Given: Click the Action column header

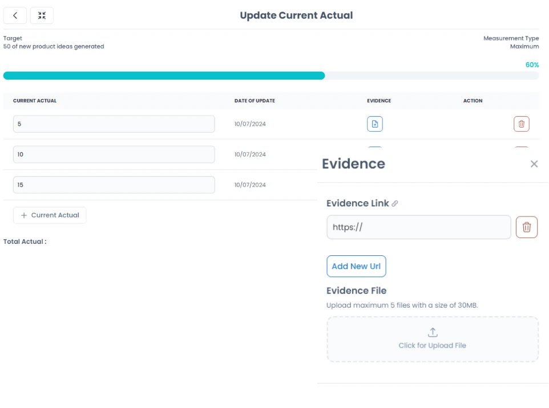Looking at the screenshot, I should click(x=473, y=101).
